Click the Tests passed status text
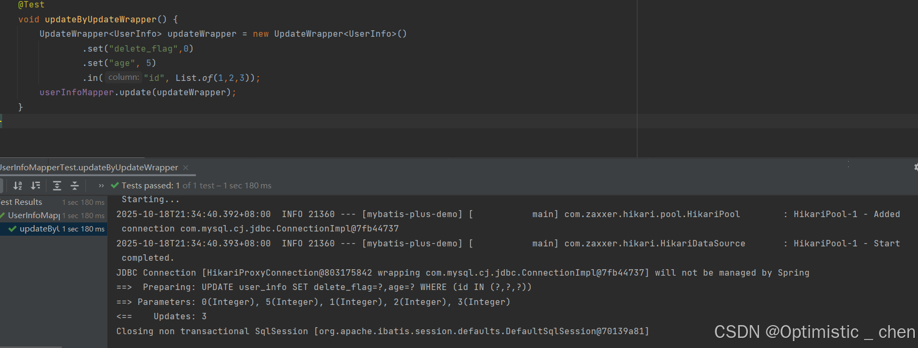The height and width of the screenshot is (348, 918). pos(196,186)
